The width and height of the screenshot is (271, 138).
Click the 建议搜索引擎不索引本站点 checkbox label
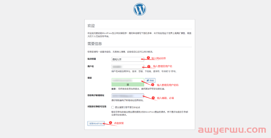pos(127,107)
